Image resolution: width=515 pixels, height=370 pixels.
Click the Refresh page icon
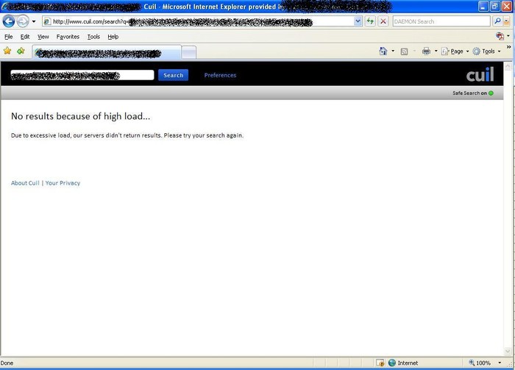(x=370, y=21)
